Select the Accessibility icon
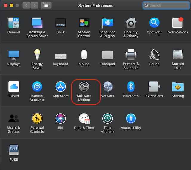Viewport: 191px width, 170px height. coord(131,119)
